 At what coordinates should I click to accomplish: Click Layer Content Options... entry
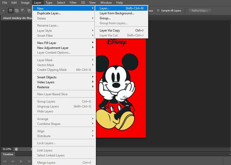(64, 53)
